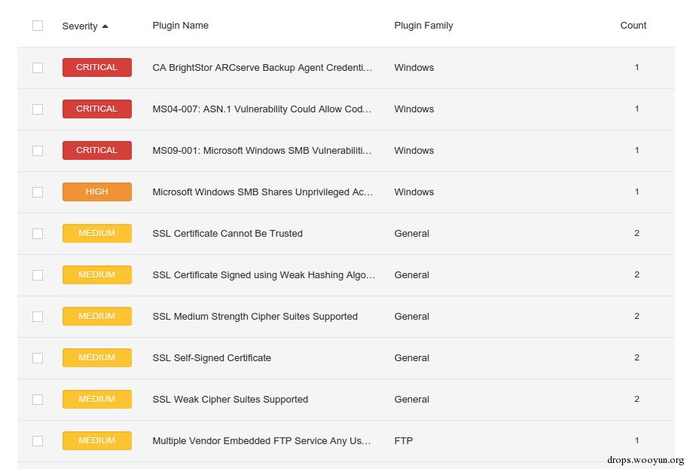The width and height of the screenshot is (687, 469).
Task: Click MEDIUM badge for SSL Weak Cipher
Action: click(x=96, y=400)
